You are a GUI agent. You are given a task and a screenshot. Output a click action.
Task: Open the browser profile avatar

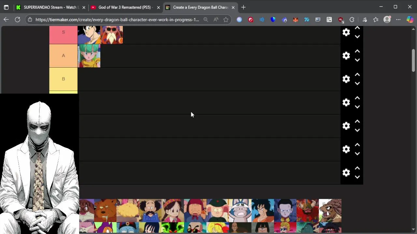click(387, 19)
